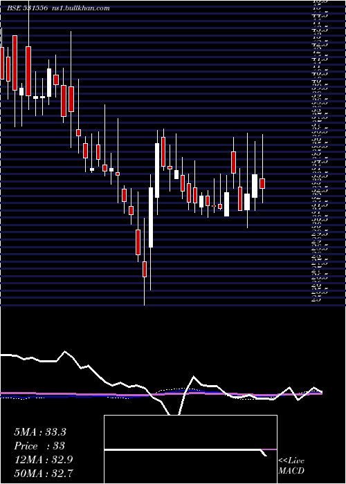Click the 5MA : 33.3 value
346x484 pixels.
pos(40,432)
